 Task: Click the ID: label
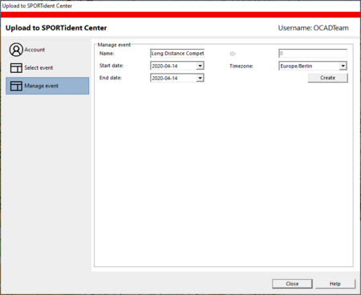pos(233,54)
